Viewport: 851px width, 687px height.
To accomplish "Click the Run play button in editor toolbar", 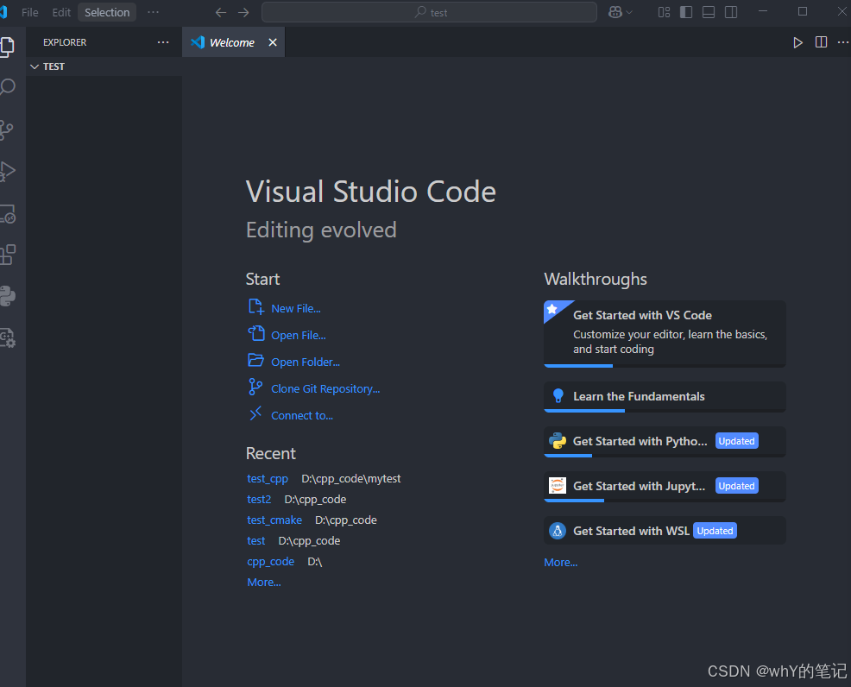I will tap(797, 42).
